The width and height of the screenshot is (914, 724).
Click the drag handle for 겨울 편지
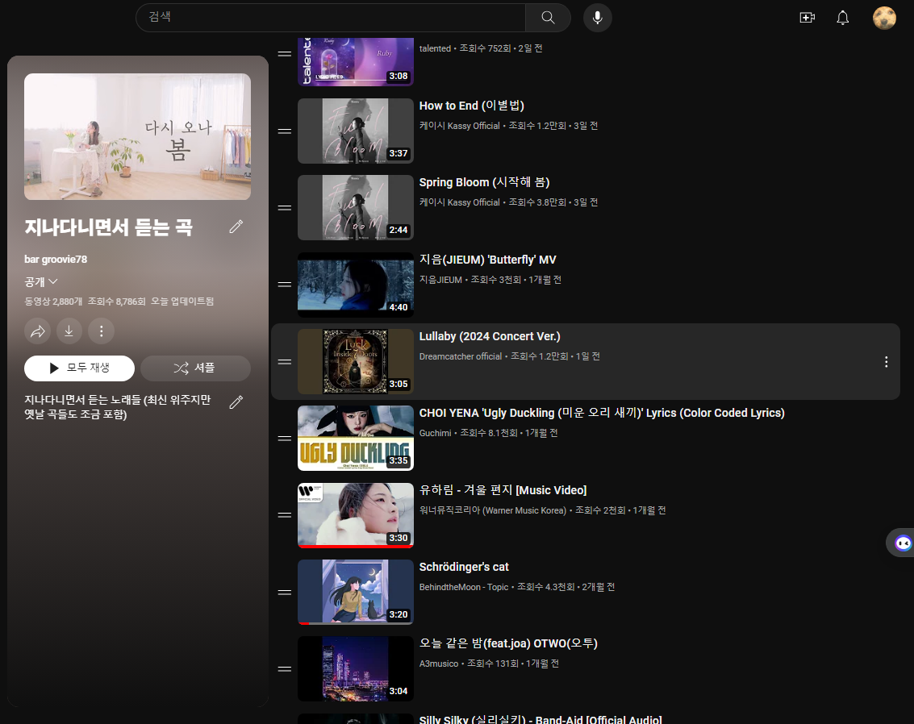(x=285, y=515)
